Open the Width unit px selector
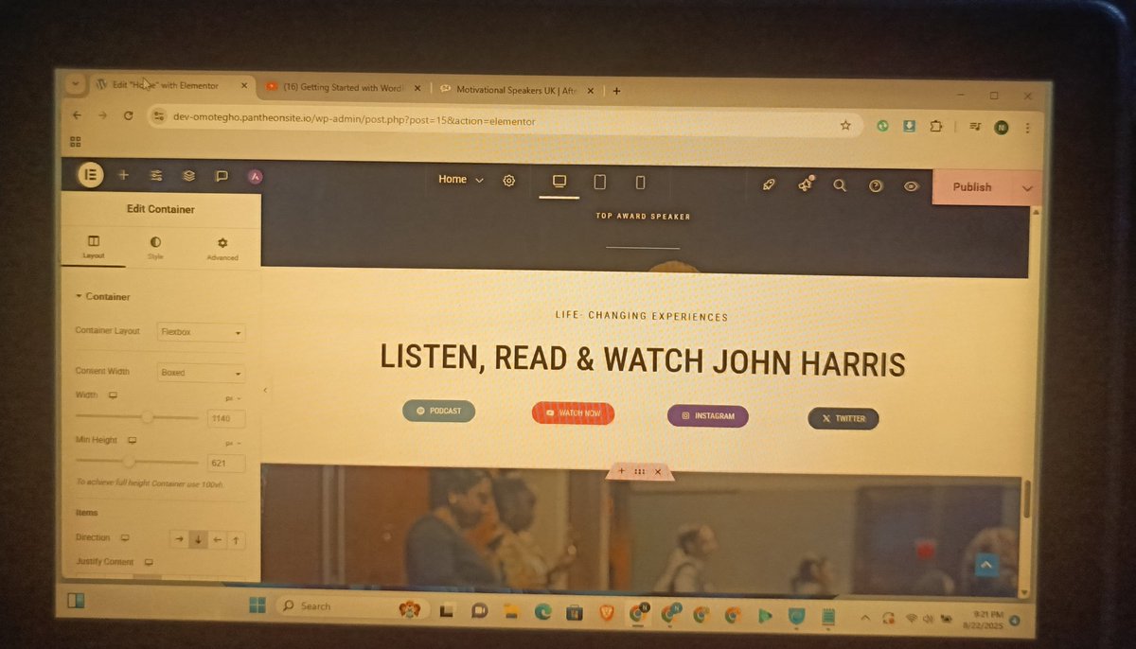Screen dimensions: 1136x649 232,398
